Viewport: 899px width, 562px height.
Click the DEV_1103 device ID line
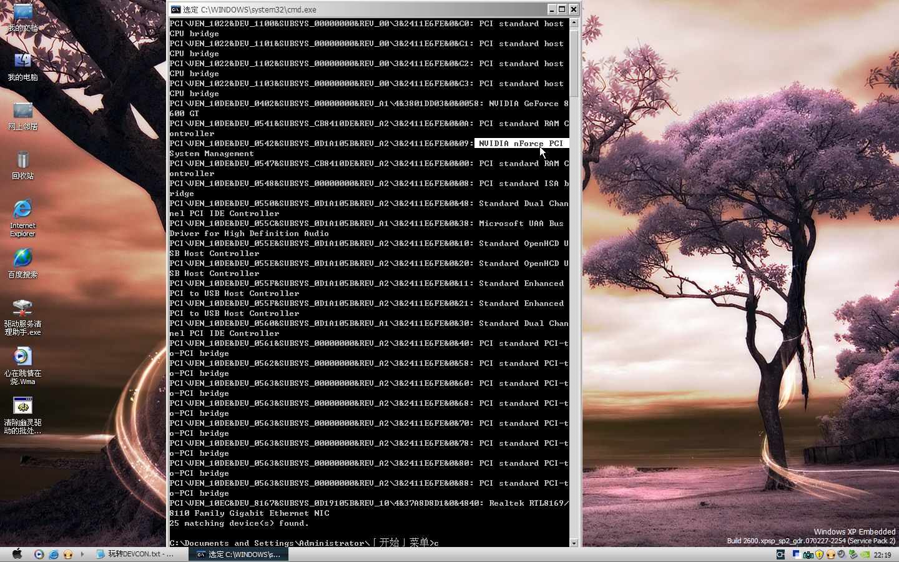click(x=366, y=84)
